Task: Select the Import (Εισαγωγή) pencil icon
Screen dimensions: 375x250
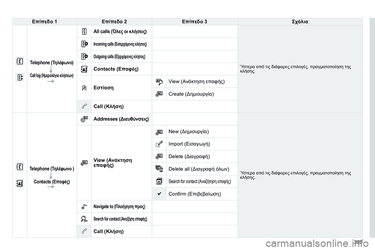Action: 159,144
